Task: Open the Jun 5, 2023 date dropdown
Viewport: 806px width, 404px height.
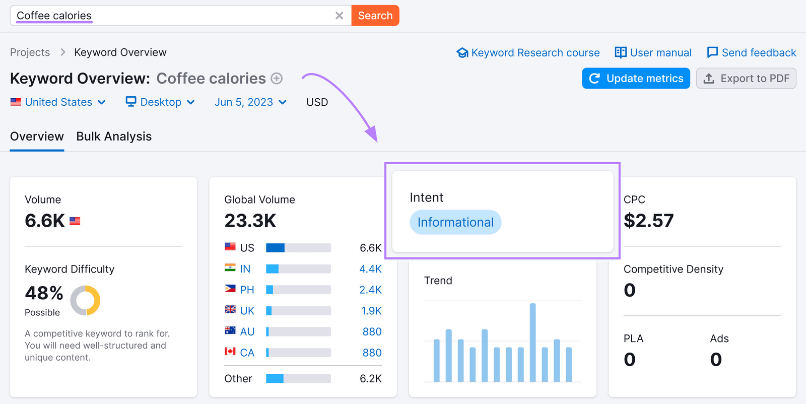Action: coord(250,102)
